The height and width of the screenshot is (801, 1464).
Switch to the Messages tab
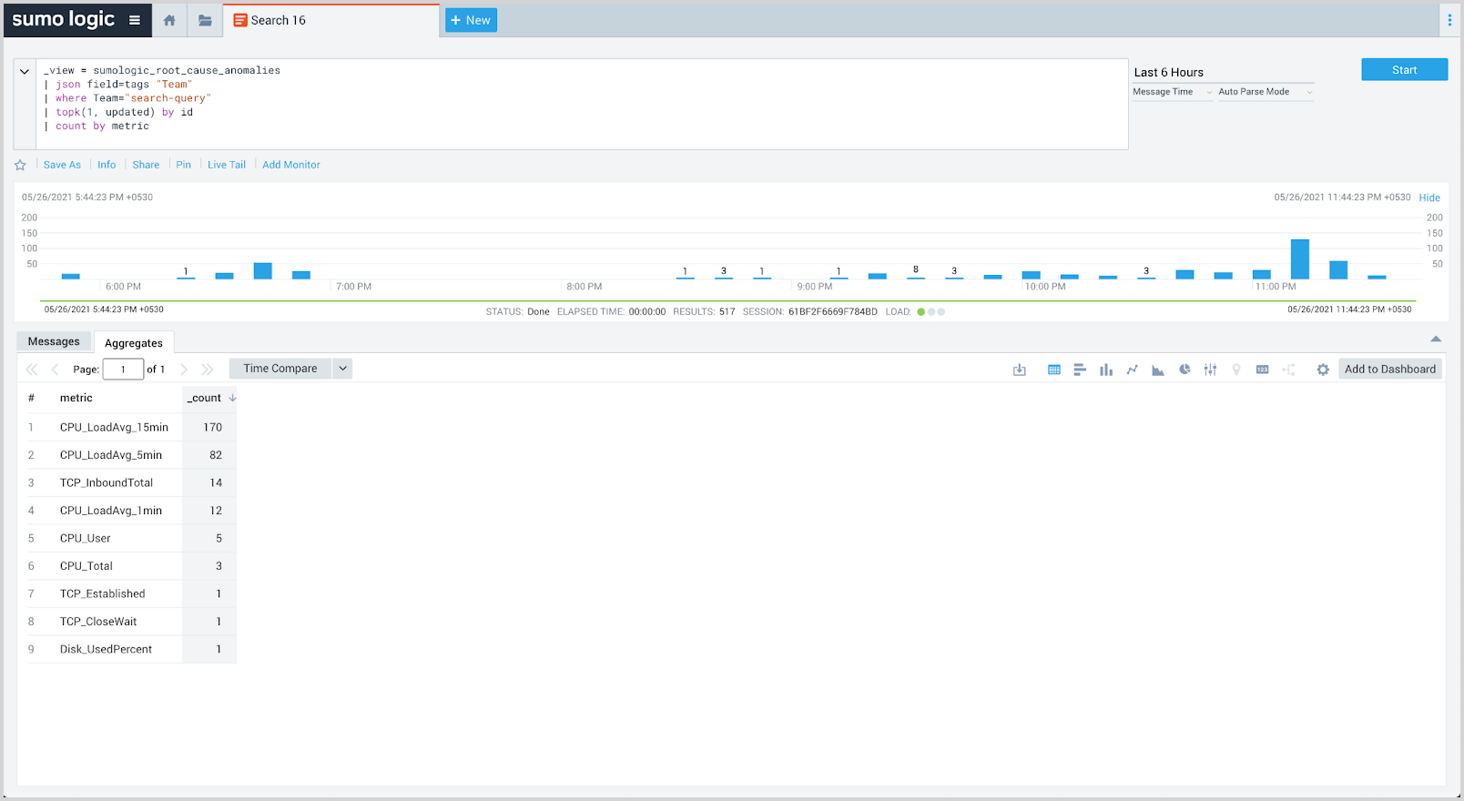click(54, 341)
